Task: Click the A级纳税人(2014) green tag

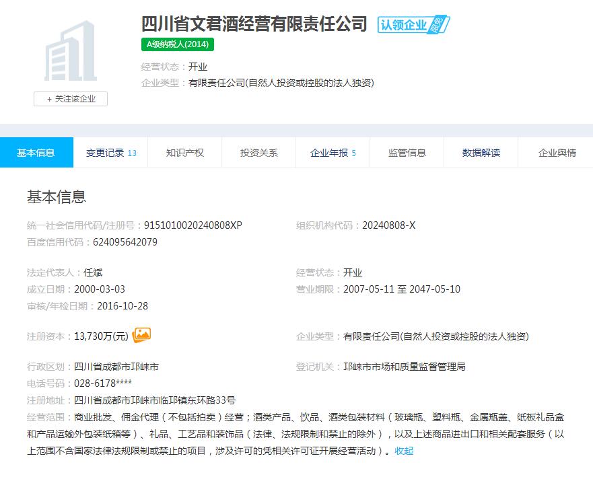Action: pyautogui.click(x=178, y=44)
